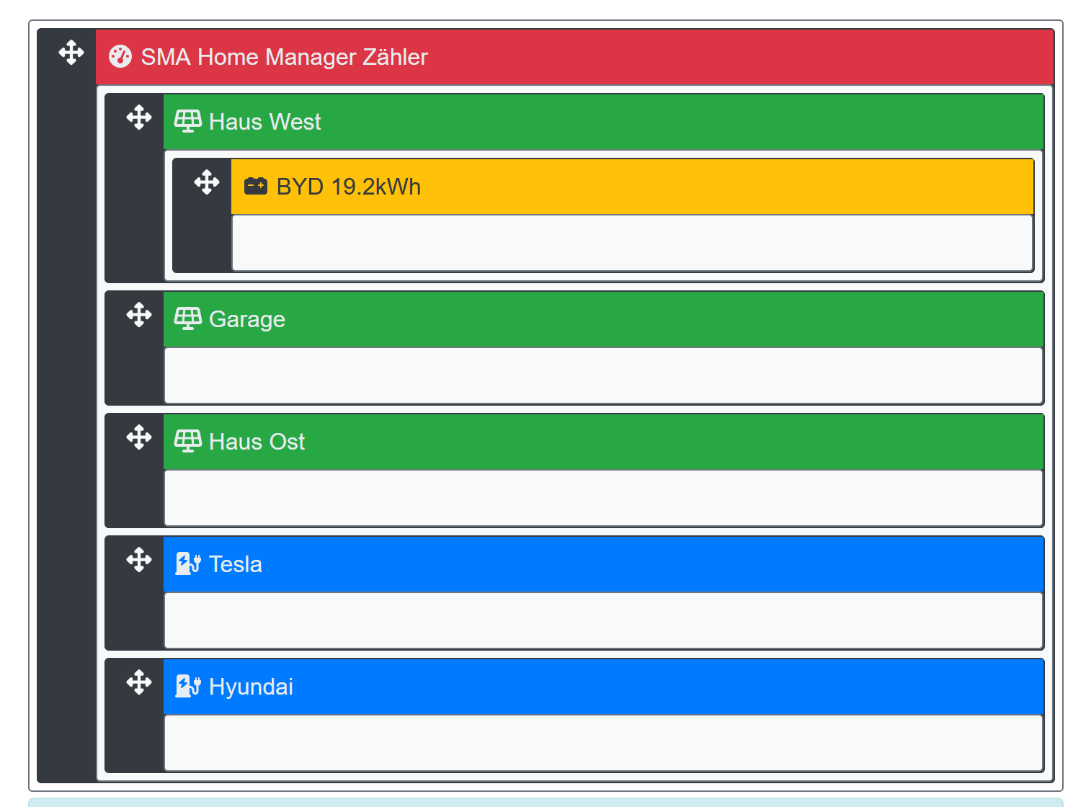Click the solar panel icon next to Haus West
The image size is (1073, 807).
pos(188,121)
